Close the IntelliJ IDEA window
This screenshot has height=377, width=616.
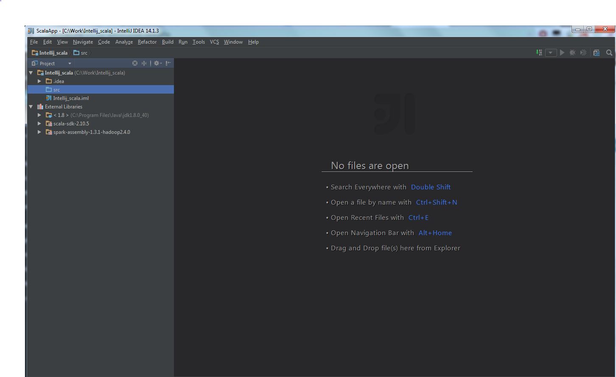[605, 29]
